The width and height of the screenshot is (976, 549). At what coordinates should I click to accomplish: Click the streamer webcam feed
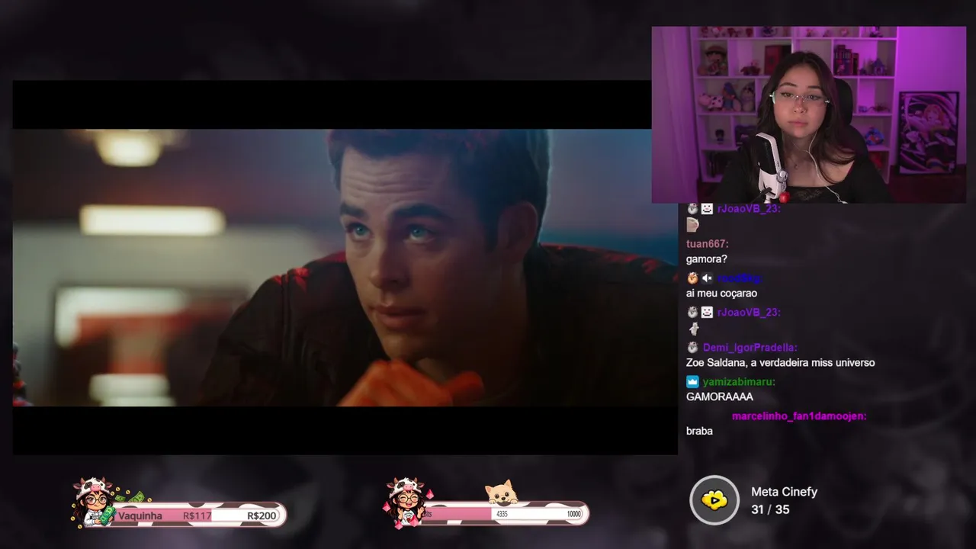[x=808, y=114]
